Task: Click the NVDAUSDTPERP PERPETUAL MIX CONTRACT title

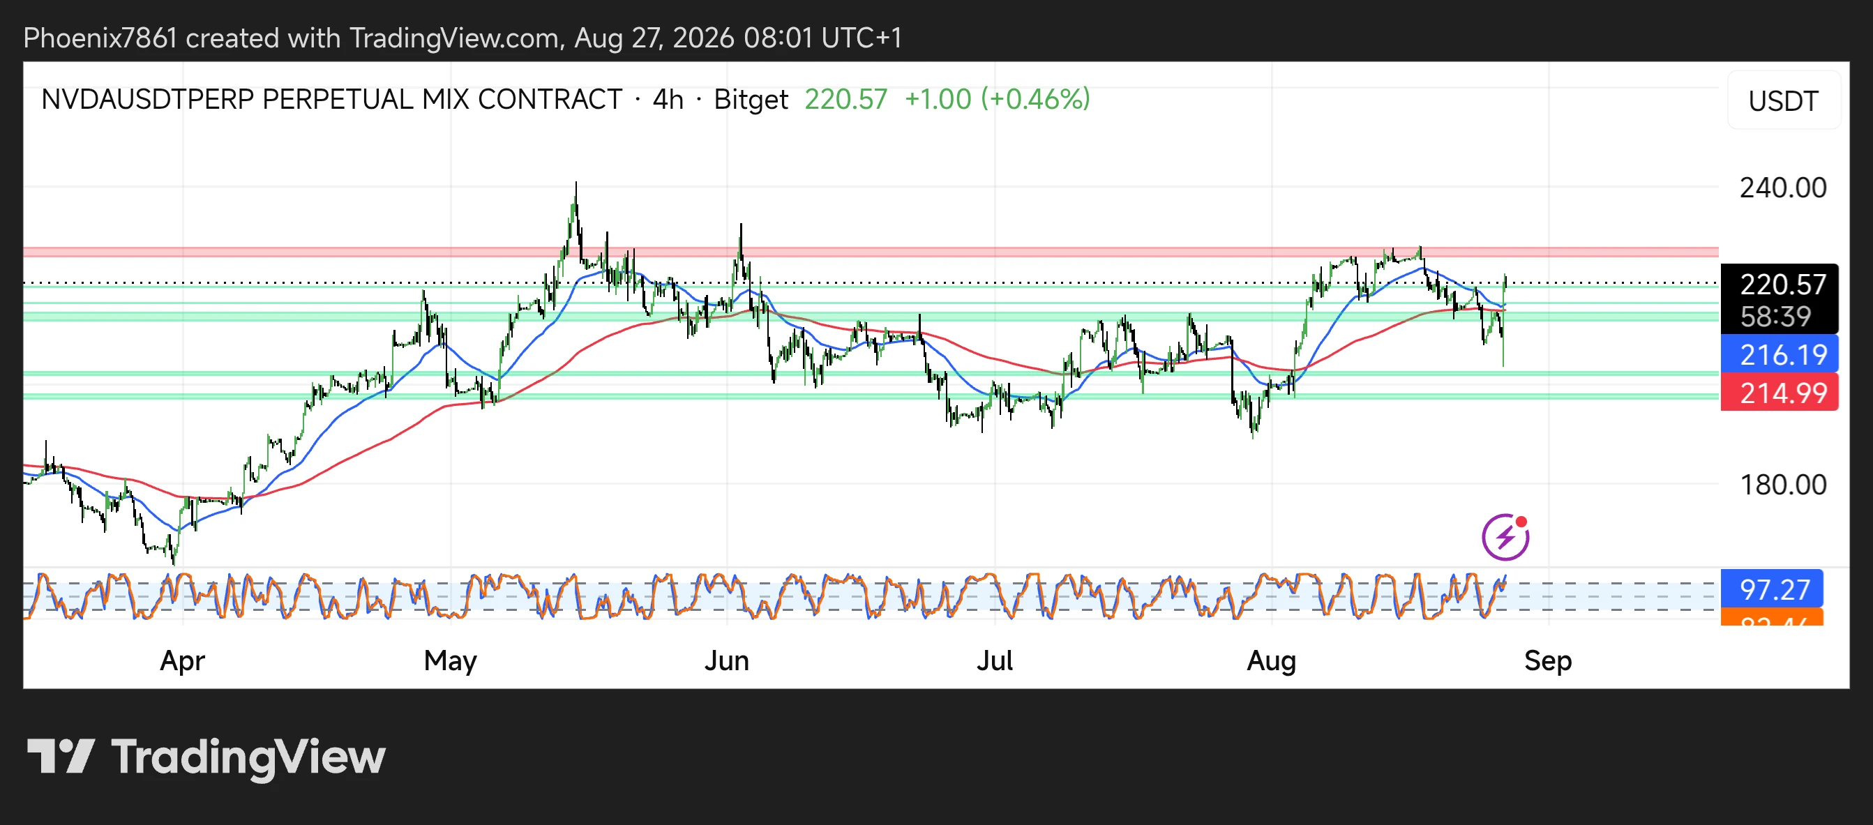Action: click(331, 99)
